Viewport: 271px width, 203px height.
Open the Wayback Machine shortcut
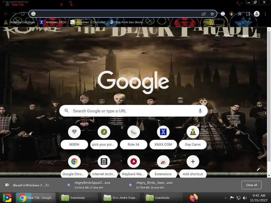click(134, 167)
